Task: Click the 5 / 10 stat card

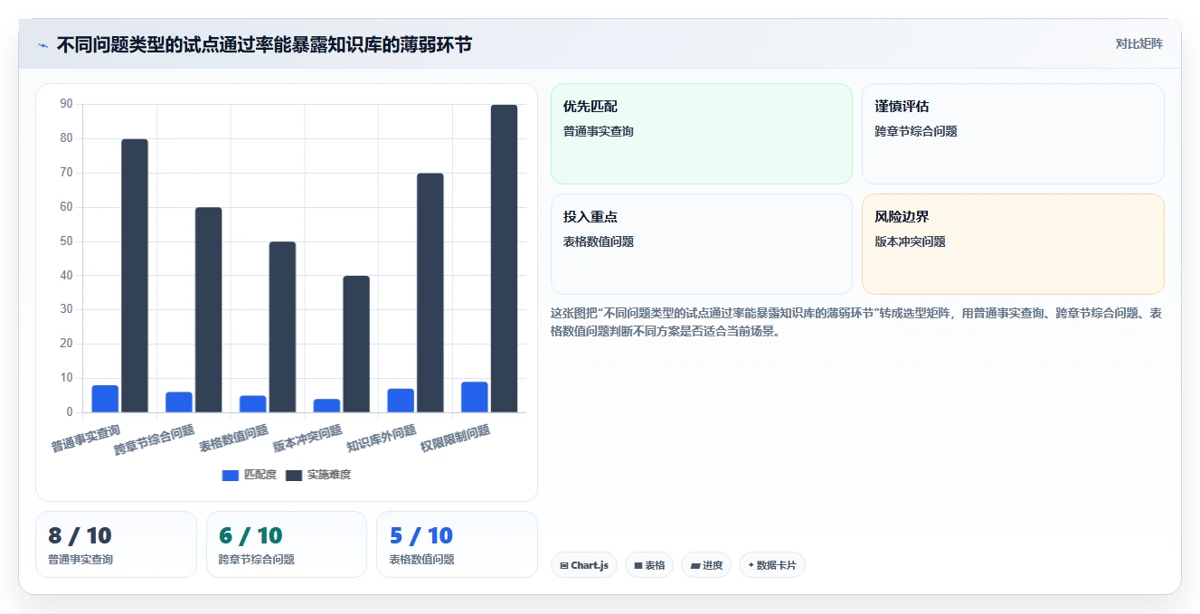Action: coord(457,544)
